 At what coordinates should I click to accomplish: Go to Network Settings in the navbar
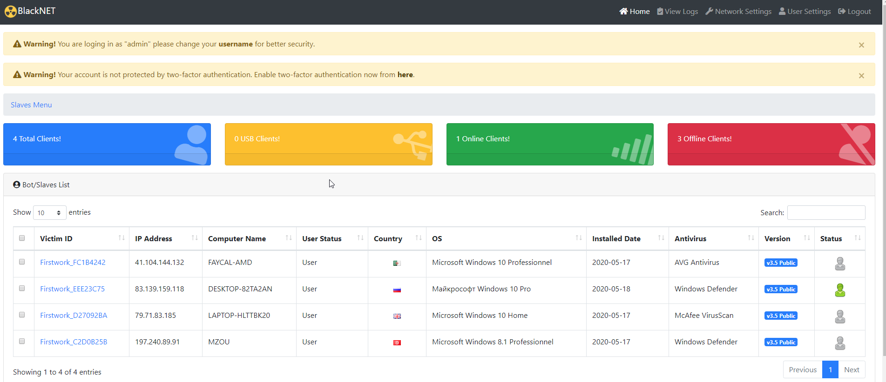pos(738,11)
